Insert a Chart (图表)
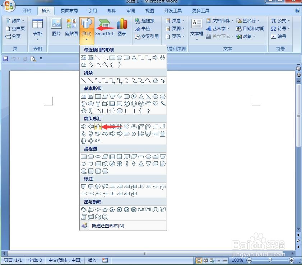Viewport: 302px width, 265px height. point(122,27)
